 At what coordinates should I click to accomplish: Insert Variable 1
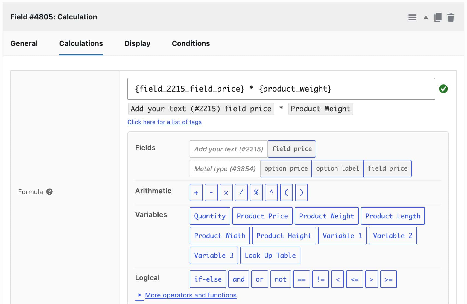[342, 236]
